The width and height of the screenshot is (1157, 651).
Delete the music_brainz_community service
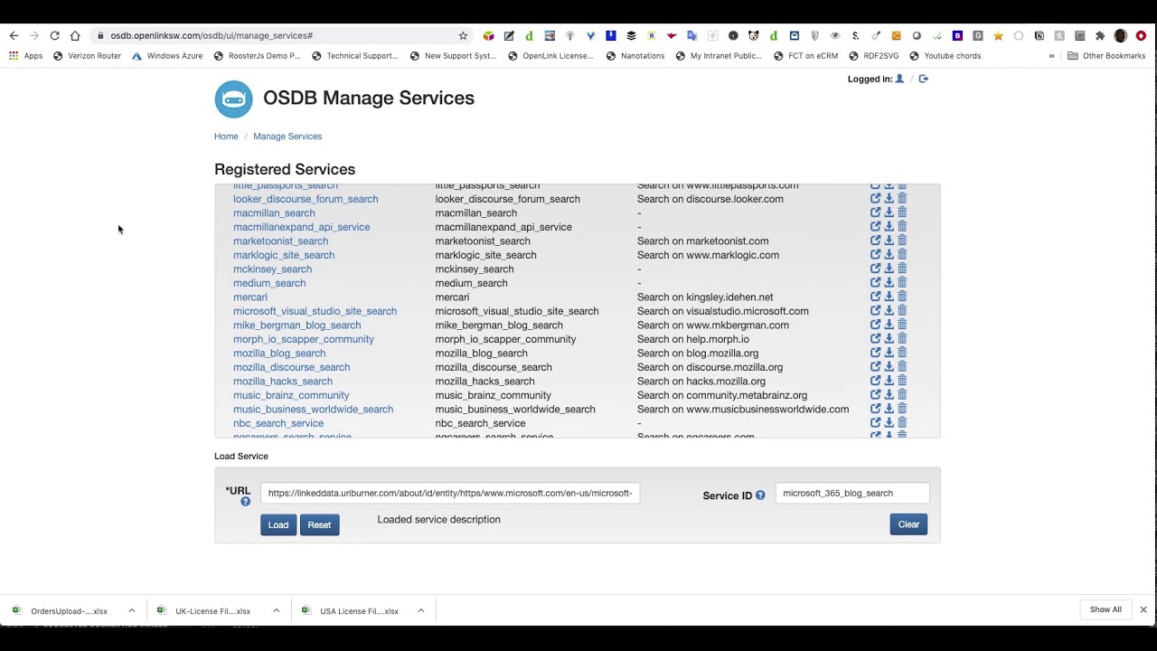902,394
